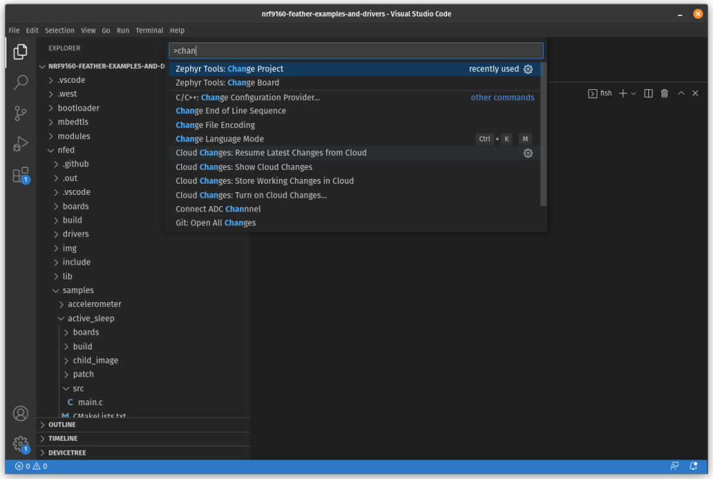Open the Run and Debug view icon
This screenshot has width=713, height=479.
pos(20,143)
